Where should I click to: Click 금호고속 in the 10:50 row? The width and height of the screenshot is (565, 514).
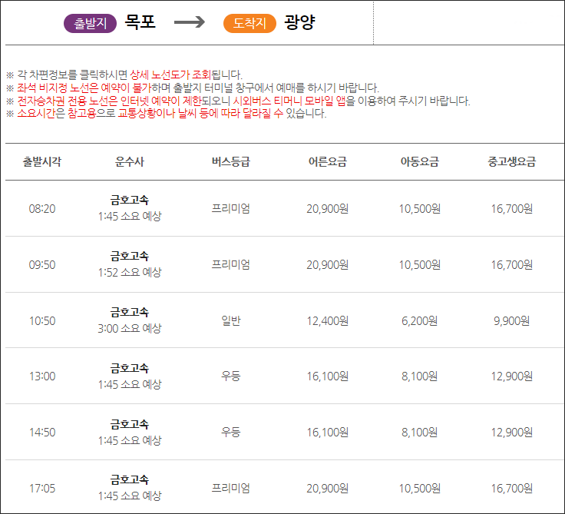pyautogui.click(x=130, y=312)
